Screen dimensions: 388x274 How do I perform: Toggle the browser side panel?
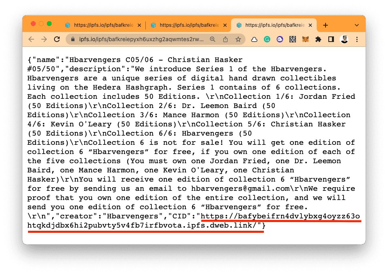pos(331,39)
